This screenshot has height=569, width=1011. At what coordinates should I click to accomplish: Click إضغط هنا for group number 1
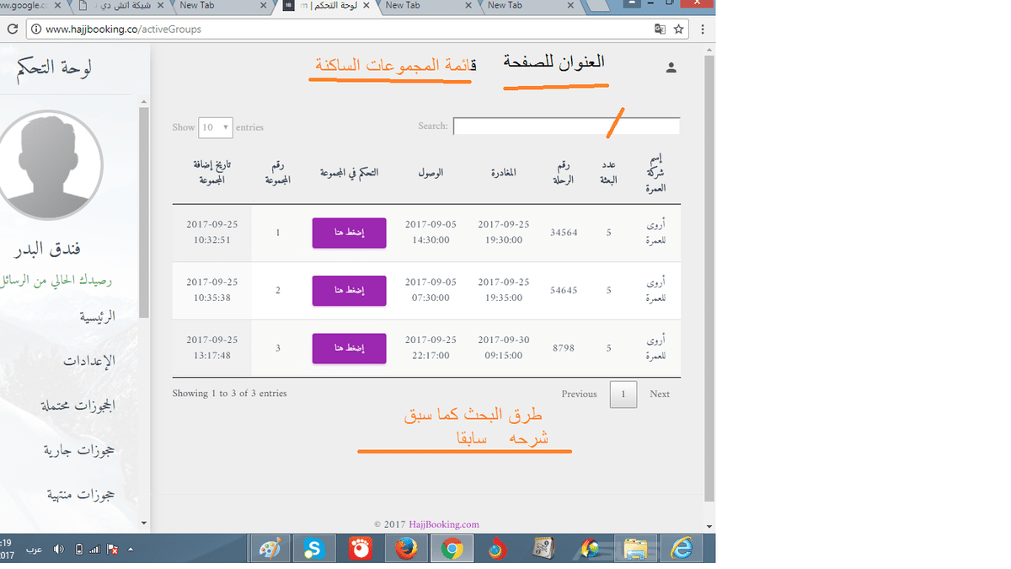tap(349, 233)
